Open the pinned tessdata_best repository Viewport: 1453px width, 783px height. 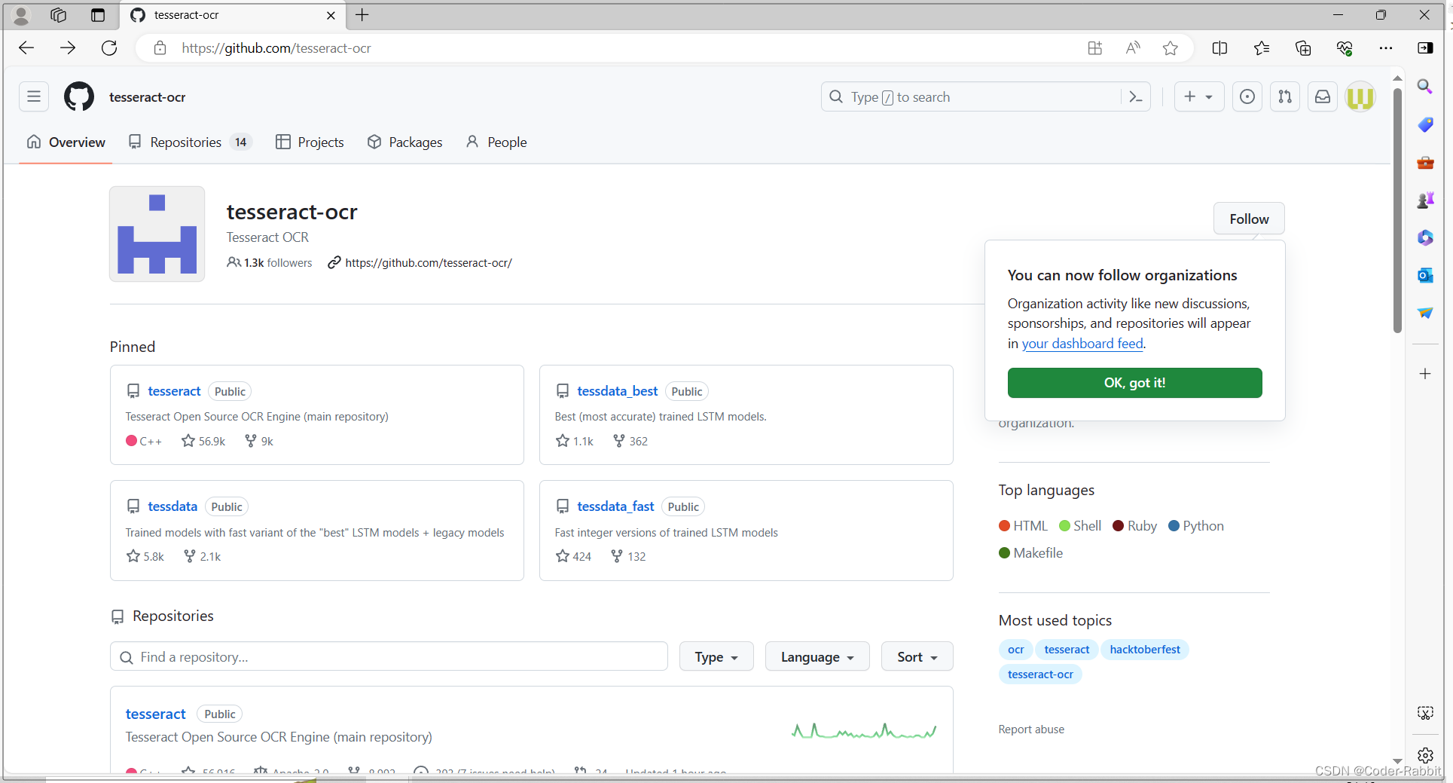point(618,391)
